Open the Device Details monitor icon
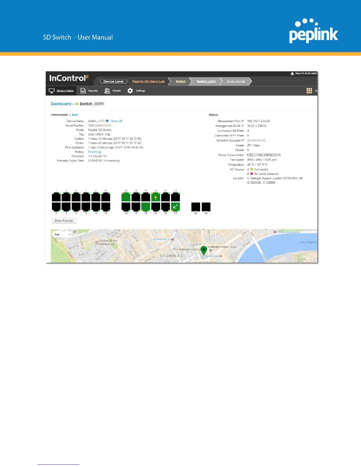361x467 pixels. pyautogui.click(x=52, y=91)
